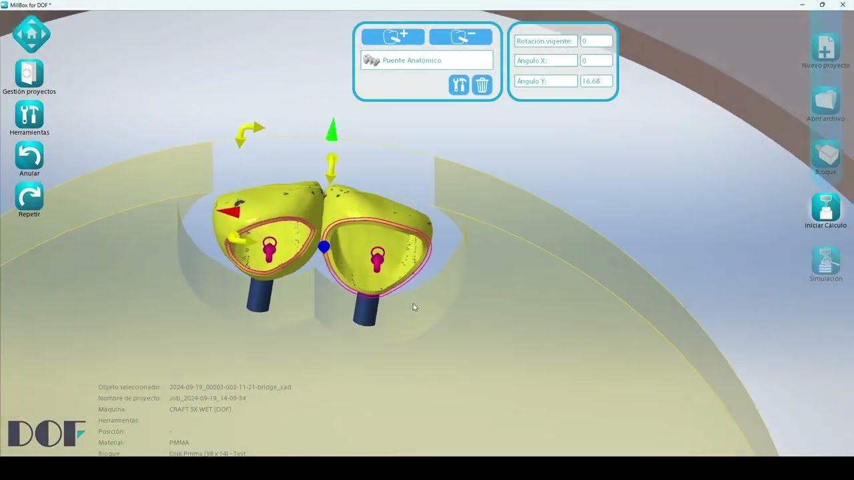
Task: Remove a support pin with minus button
Action: point(460,37)
